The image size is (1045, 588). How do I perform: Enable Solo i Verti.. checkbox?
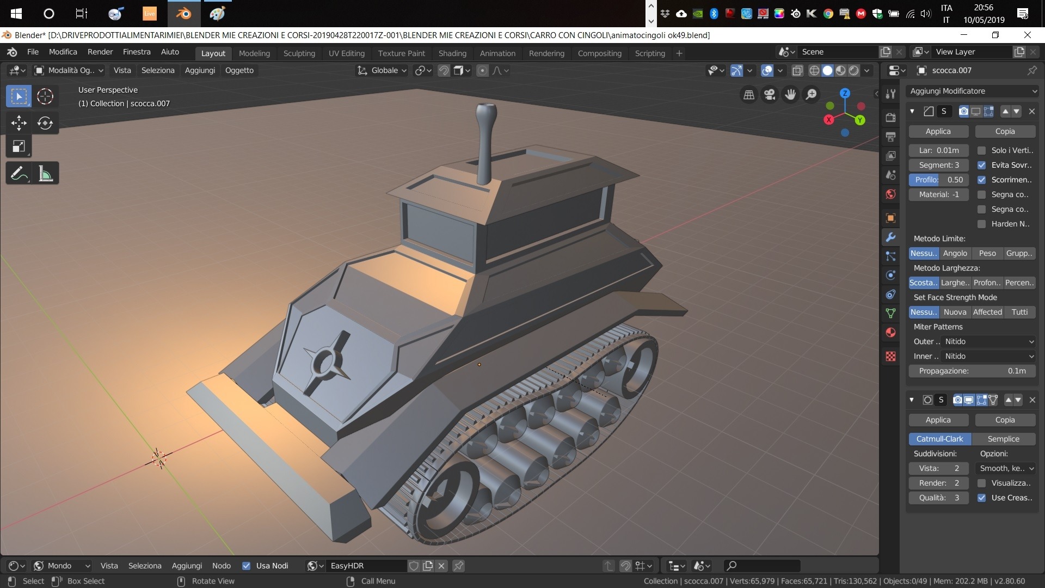[981, 150]
